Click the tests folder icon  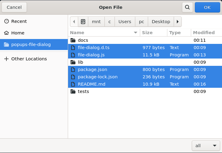tap(73, 91)
